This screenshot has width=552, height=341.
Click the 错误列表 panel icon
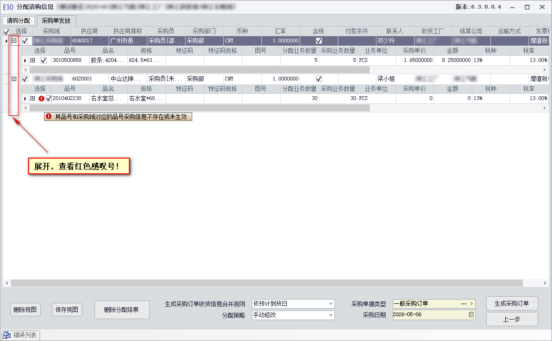coord(7,335)
